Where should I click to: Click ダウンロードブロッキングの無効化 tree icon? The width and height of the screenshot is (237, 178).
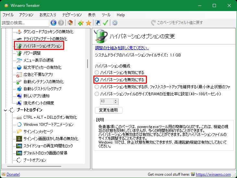point(19,31)
